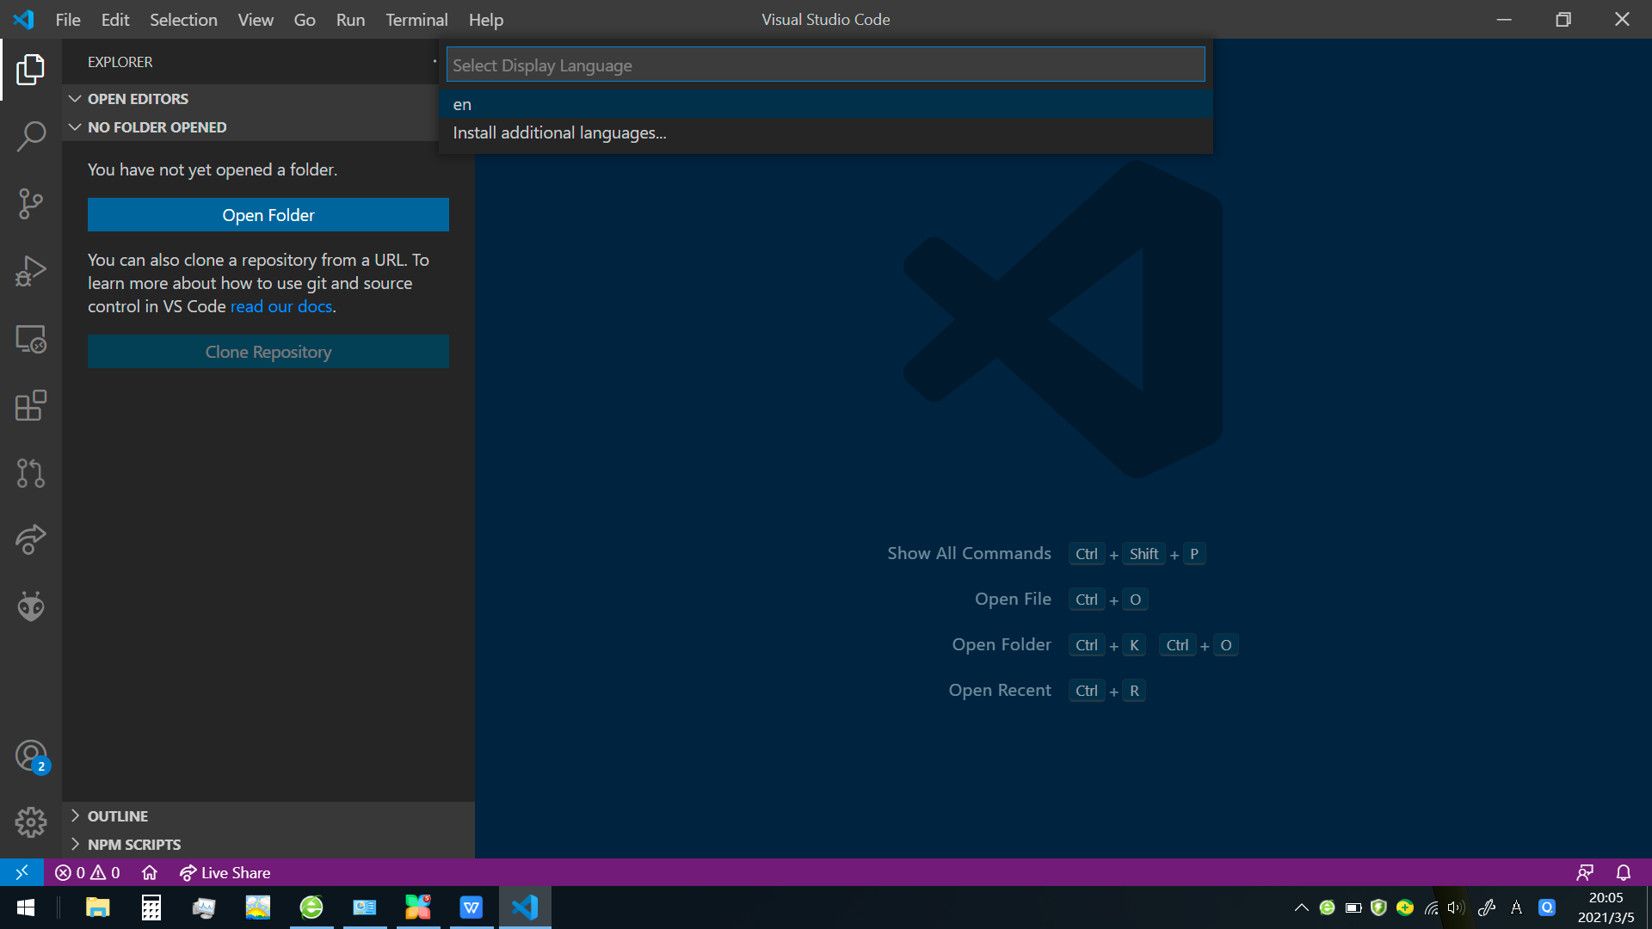Viewport: 1652px width, 929px height.
Task: Open the Manage gear icon
Action: [31, 822]
